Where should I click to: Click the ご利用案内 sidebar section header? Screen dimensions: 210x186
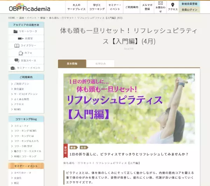coord(26,77)
